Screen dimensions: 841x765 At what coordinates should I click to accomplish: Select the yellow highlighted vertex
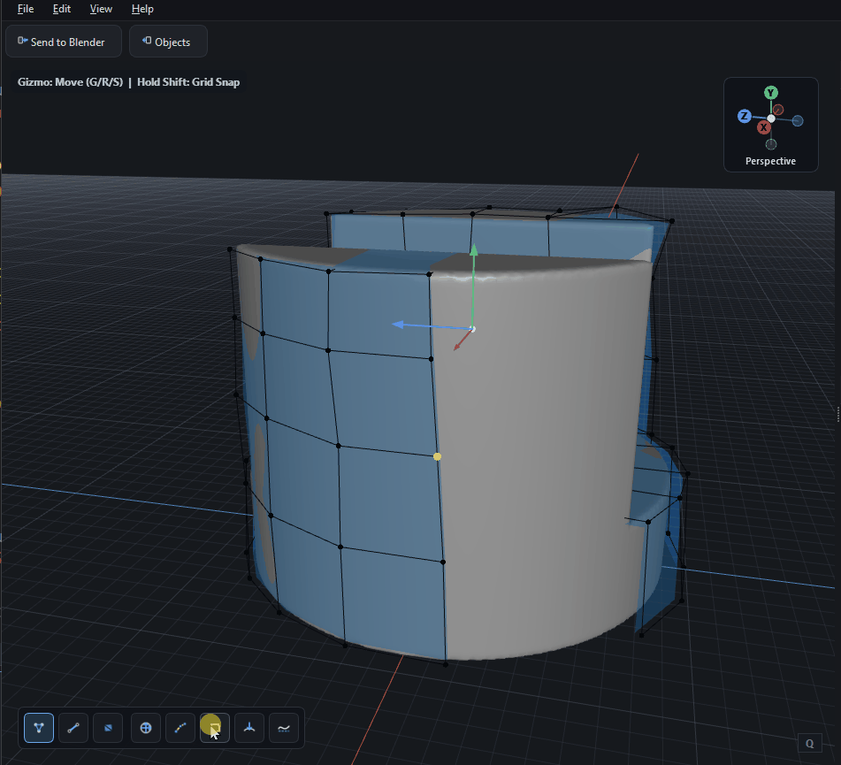[437, 456]
